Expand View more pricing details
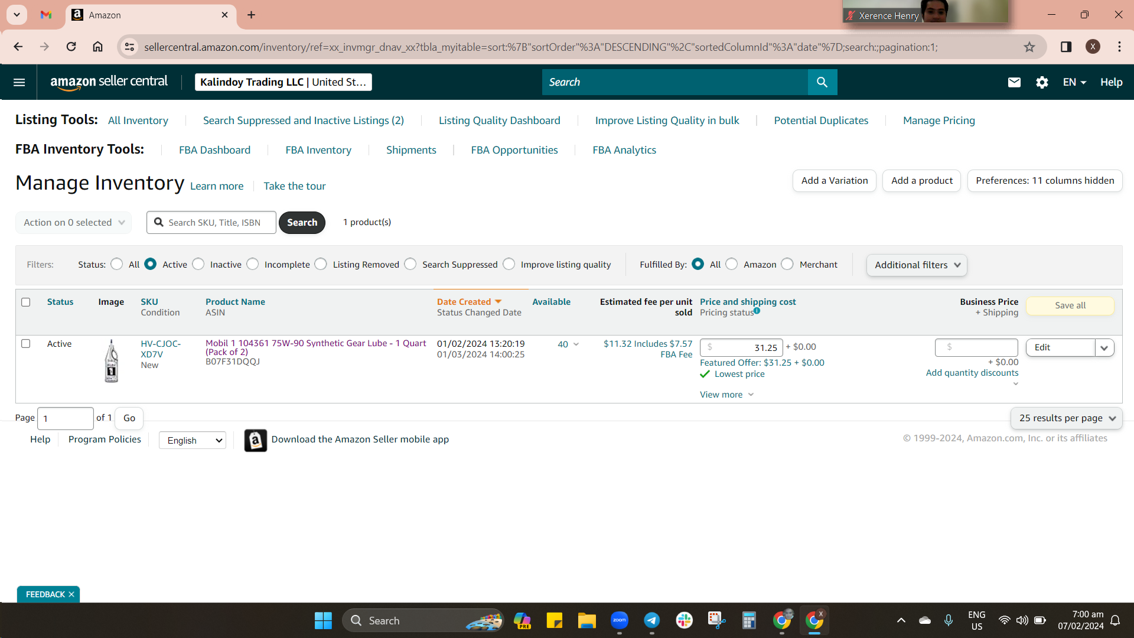The image size is (1134, 638). [727, 395]
